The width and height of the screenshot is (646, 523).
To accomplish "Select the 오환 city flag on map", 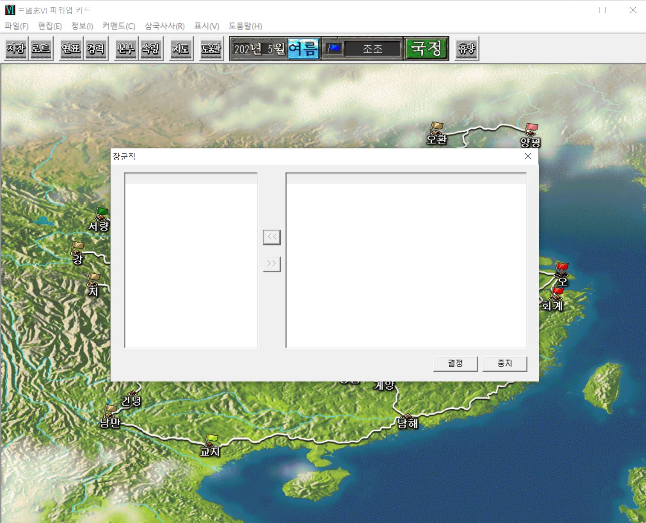I will [436, 128].
